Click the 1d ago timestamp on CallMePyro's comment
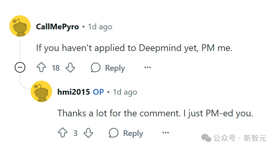This screenshot has height=149, width=275. point(100,27)
